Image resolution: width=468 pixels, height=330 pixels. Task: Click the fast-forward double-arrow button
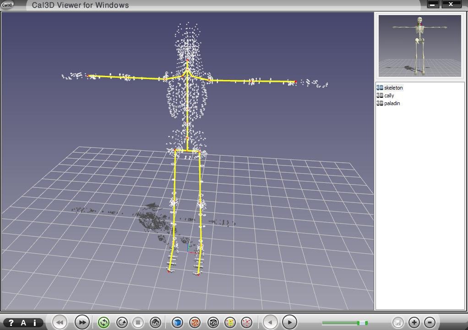(82, 322)
